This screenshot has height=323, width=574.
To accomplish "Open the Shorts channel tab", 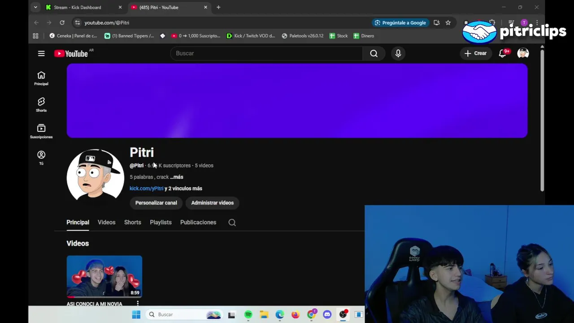I will tap(133, 223).
